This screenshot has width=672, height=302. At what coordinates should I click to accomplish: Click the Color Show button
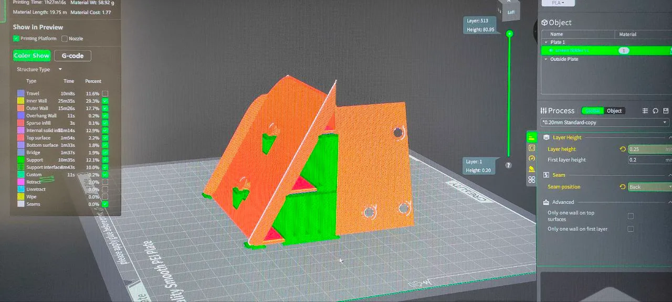[x=31, y=56]
